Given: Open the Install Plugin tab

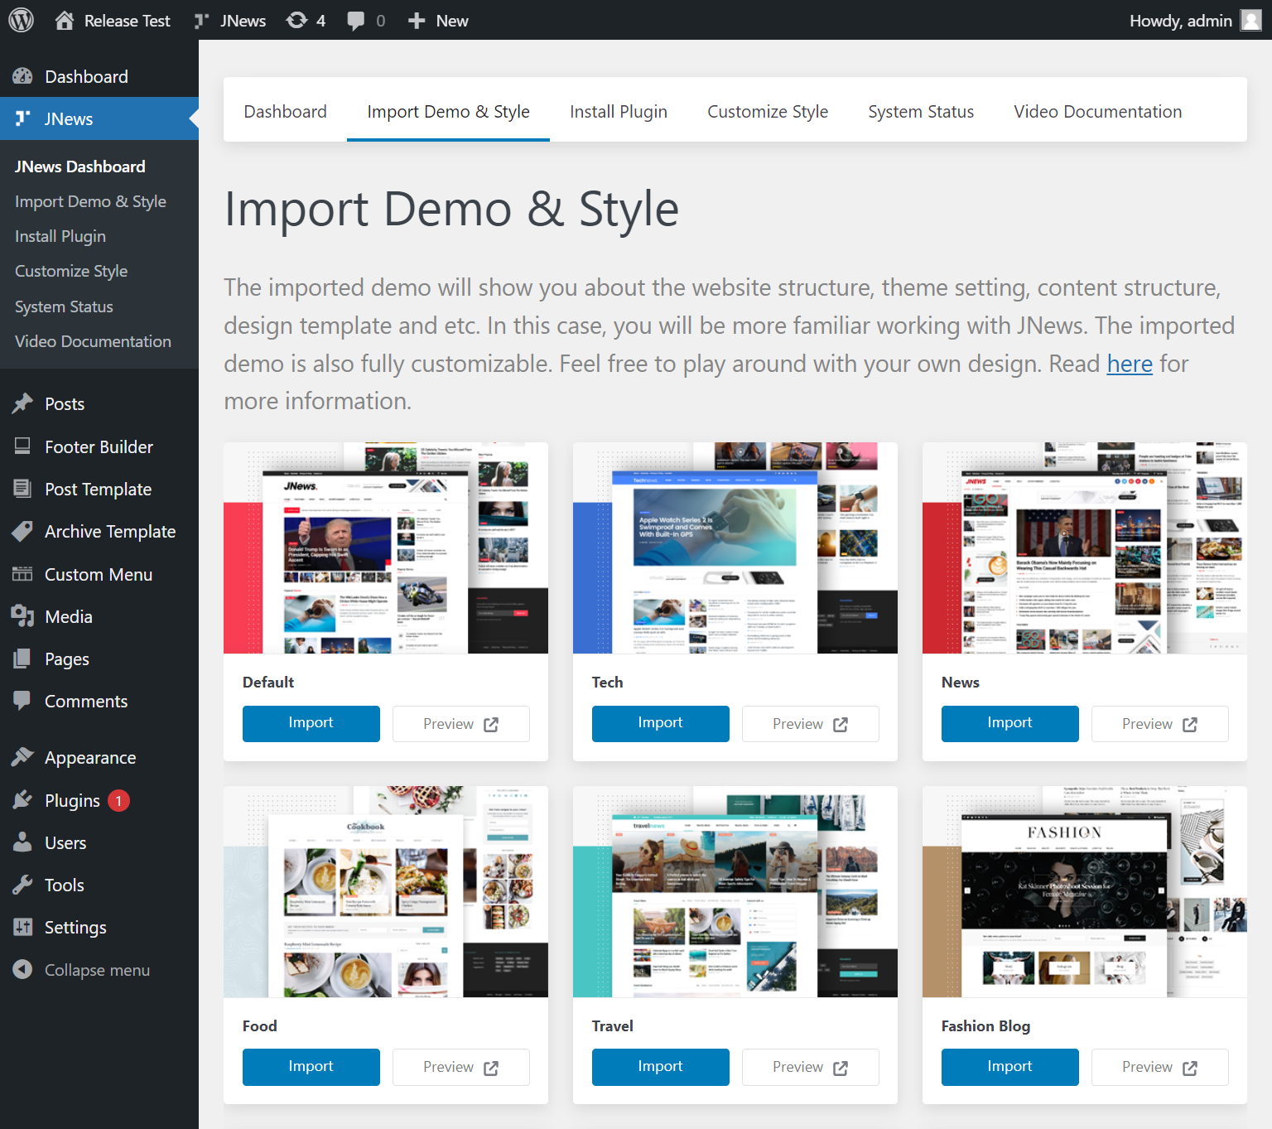Looking at the screenshot, I should [x=619, y=111].
